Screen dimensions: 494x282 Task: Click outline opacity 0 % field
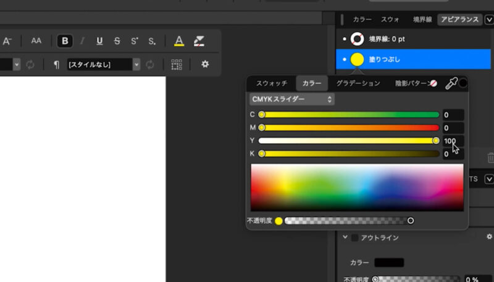coord(478,279)
